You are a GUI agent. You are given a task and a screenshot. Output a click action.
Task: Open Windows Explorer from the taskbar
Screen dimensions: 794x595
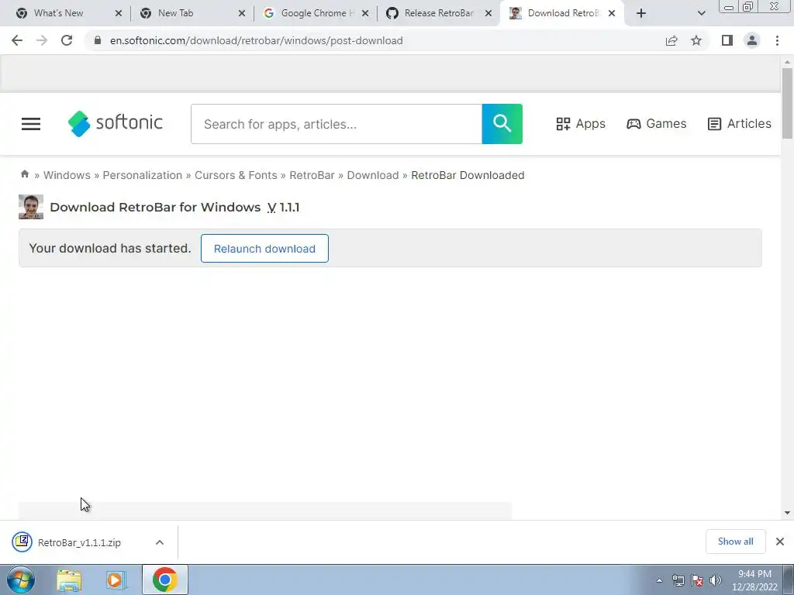pos(69,580)
